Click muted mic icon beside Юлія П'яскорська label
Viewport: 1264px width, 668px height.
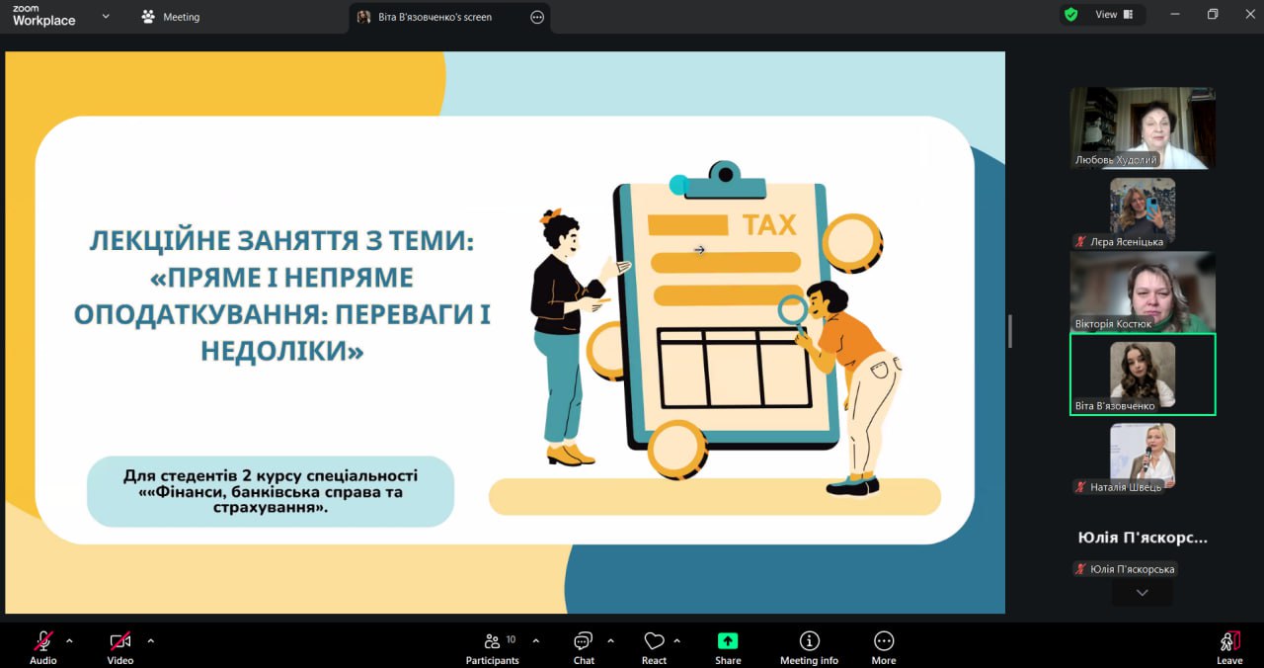pyautogui.click(x=1081, y=569)
